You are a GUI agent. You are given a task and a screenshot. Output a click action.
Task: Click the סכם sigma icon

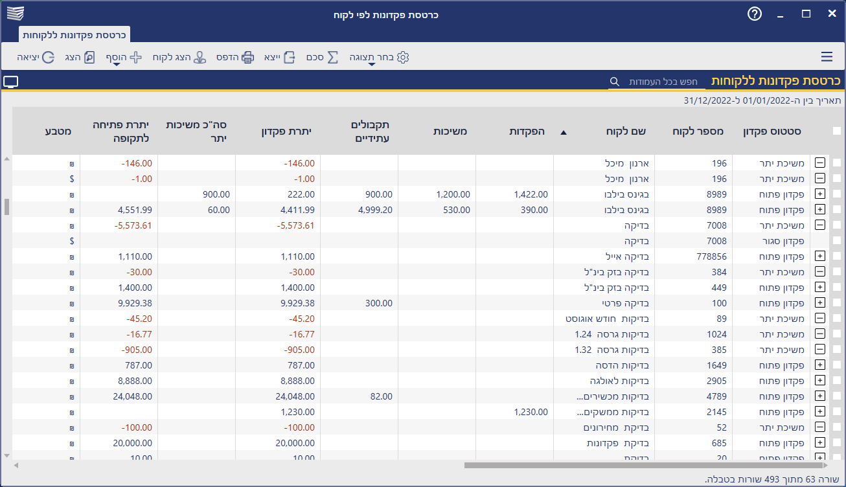point(332,57)
